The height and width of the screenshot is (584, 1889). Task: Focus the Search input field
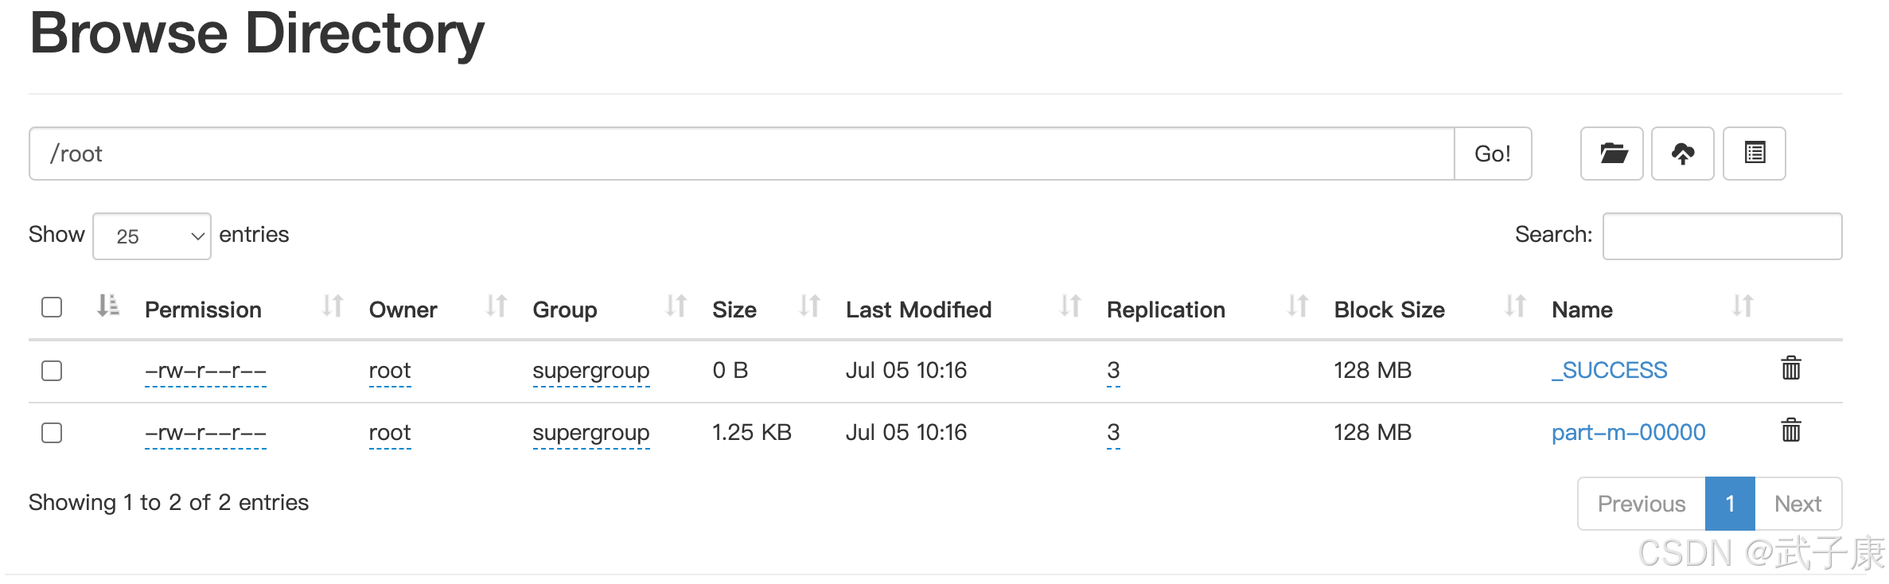tap(1722, 236)
